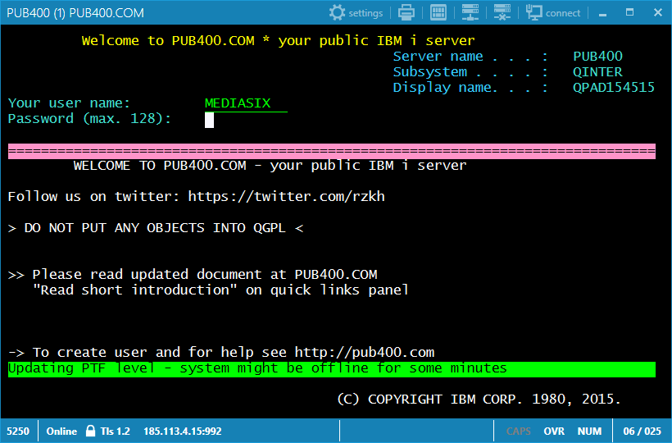Click the cursor position 06 / 025 indicator
This screenshot has height=443, width=672.
click(x=642, y=431)
